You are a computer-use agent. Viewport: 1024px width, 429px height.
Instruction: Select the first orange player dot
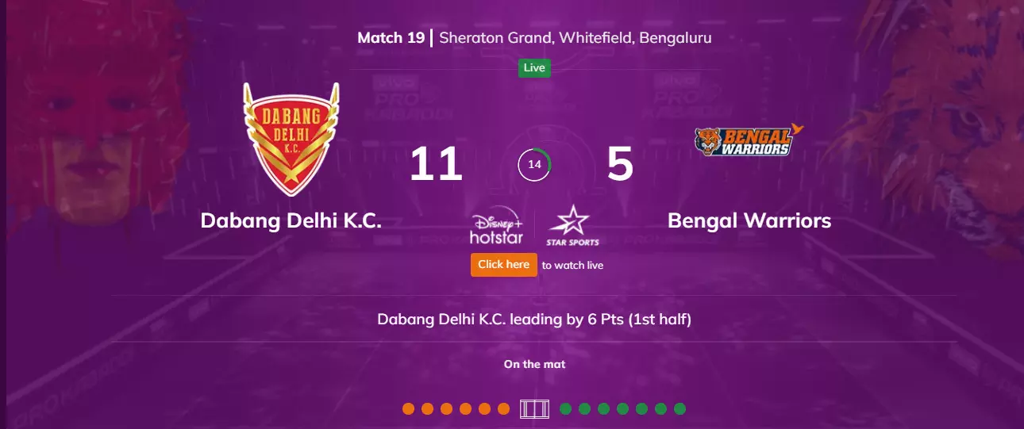[x=408, y=409]
